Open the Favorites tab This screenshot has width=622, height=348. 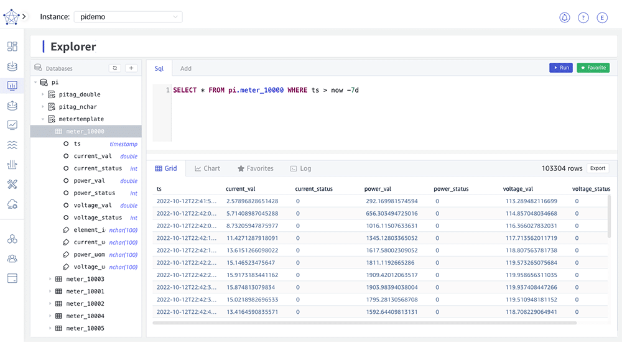pyautogui.click(x=256, y=168)
